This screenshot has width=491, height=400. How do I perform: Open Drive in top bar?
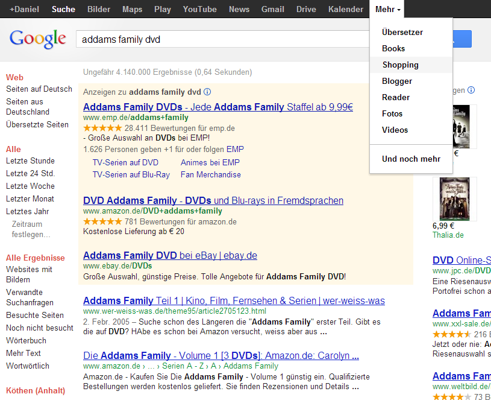[306, 10]
